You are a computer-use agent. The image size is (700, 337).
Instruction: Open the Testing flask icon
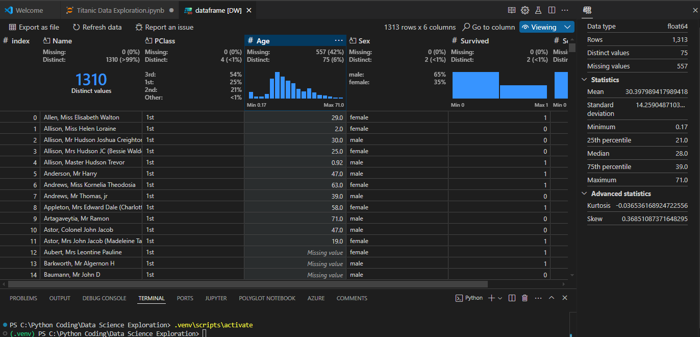pyautogui.click(x=539, y=10)
